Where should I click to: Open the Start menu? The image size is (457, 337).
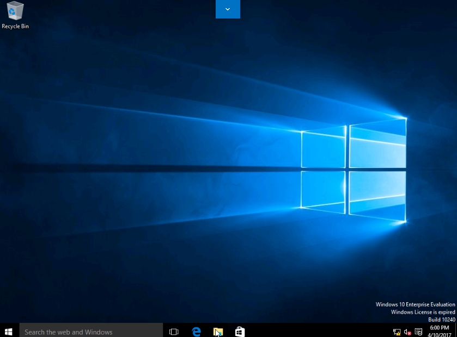(9, 331)
